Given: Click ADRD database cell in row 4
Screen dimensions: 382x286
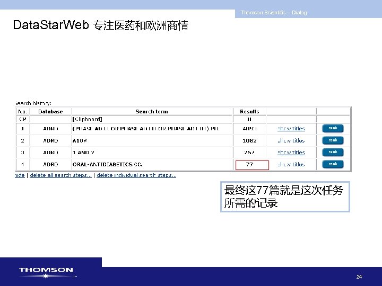Looking at the screenshot, I should [x=50, y=165].
